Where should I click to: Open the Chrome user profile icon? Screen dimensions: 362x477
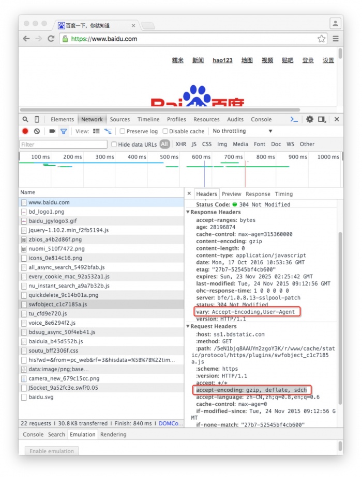click(x=335, y=23)
